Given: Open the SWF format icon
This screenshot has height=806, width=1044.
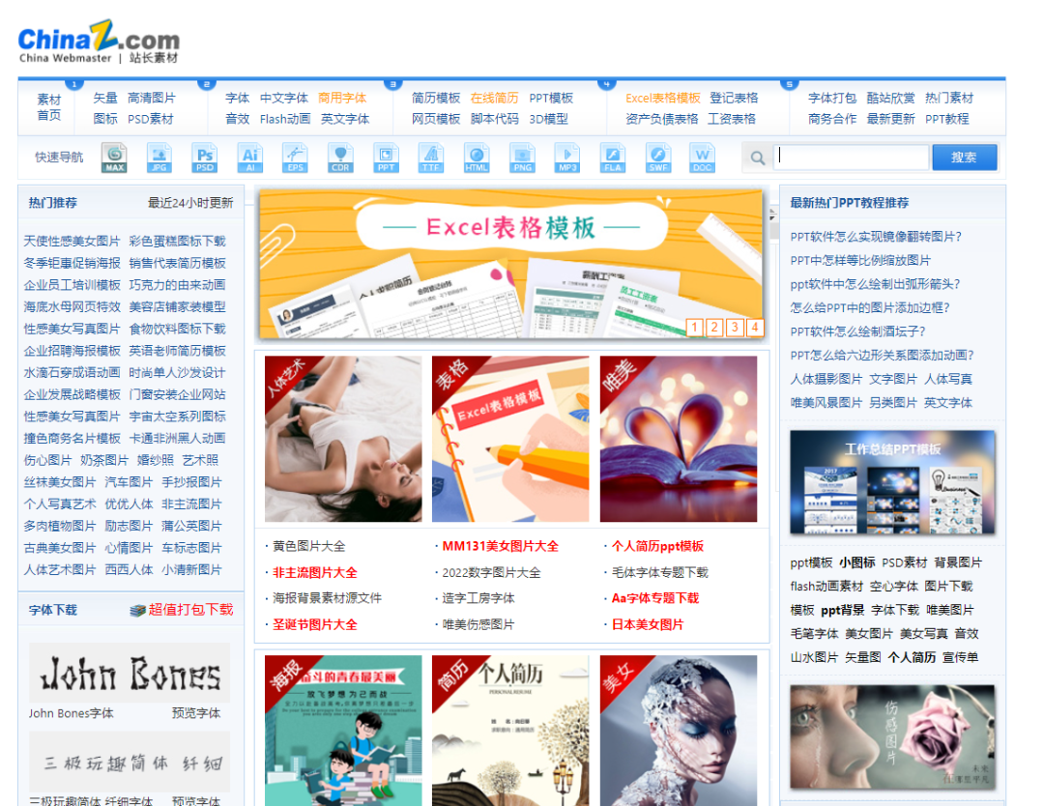Looking at the screenshot, I should (658, 158).
